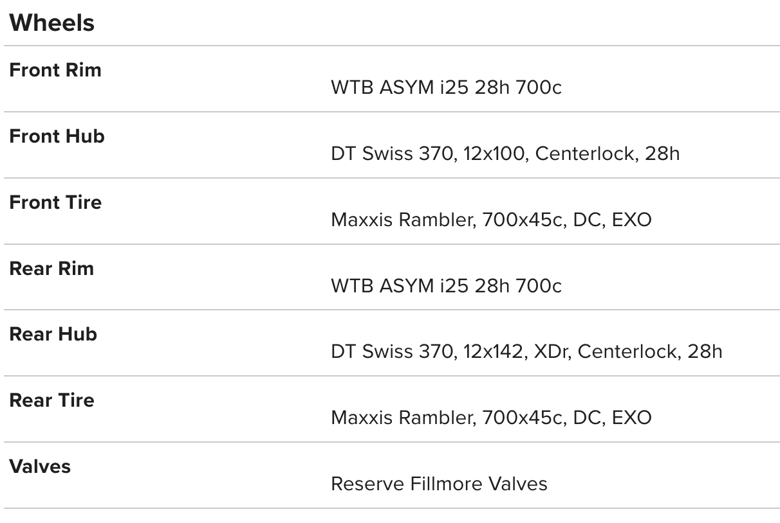
Task: Select the Rear Rim label
Action: (x=51, y=269)
